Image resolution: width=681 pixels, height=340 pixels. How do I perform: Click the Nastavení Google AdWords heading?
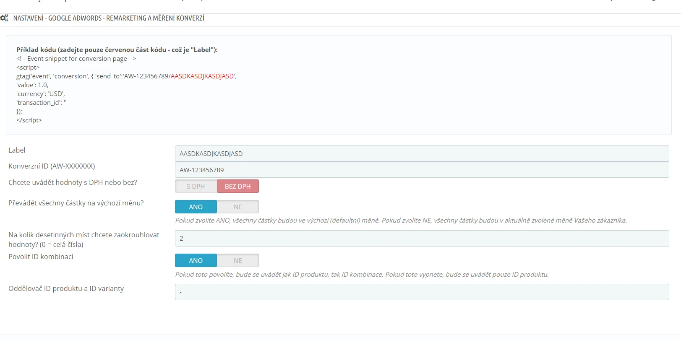tap(109, 18)
